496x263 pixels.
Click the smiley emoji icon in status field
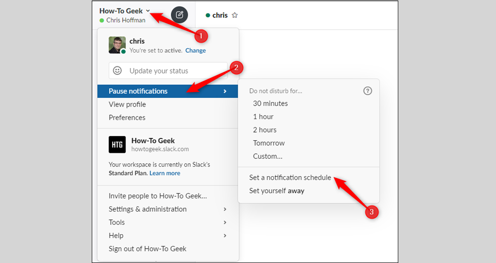(118, 70)
